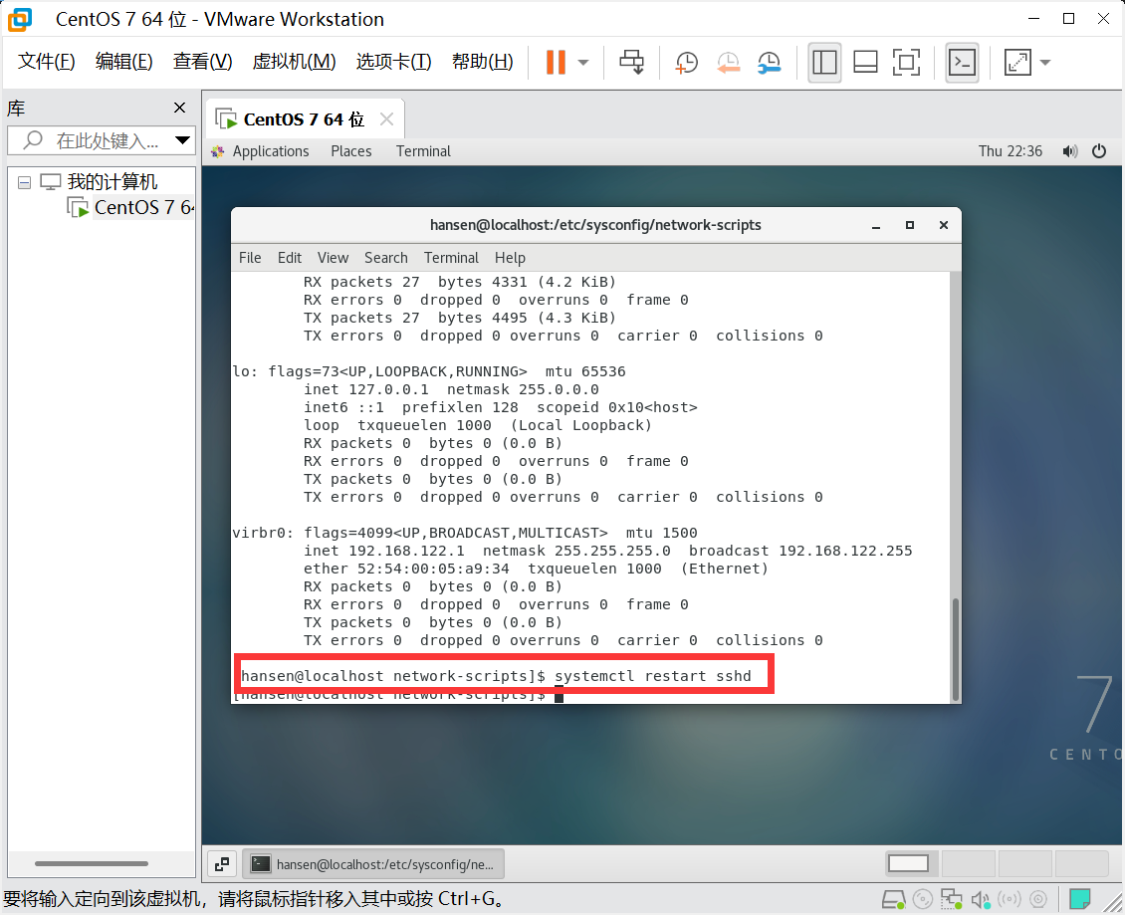
Task: Enter full screen mode from the toolbar
Action: [906, 63]
